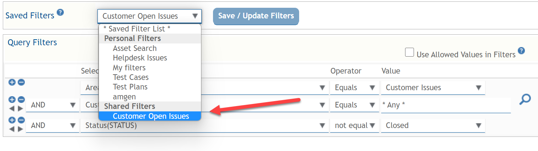
Task: Remove the first filter row with minus icon
Action: 21,82
